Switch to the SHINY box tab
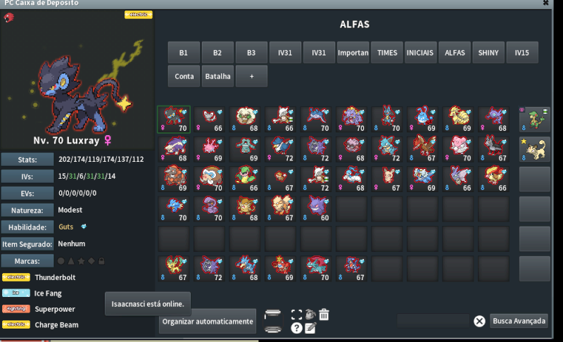The width and height of the screenshot is (563, 342). click(488, 52)
